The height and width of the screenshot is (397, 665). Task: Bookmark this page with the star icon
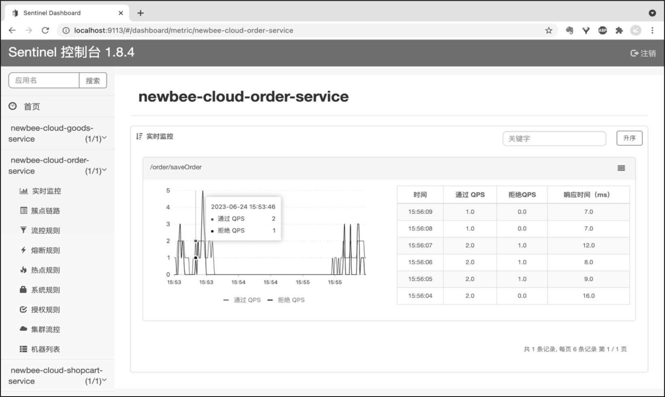point(549,30)
